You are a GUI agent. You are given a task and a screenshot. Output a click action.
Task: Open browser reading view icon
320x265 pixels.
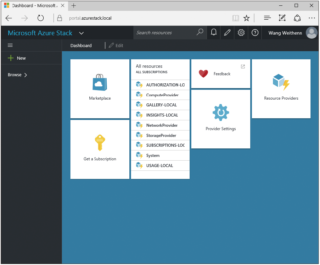point(235,18)
